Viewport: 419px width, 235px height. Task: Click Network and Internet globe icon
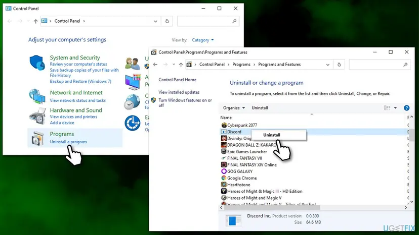click(x=37, y=96)
